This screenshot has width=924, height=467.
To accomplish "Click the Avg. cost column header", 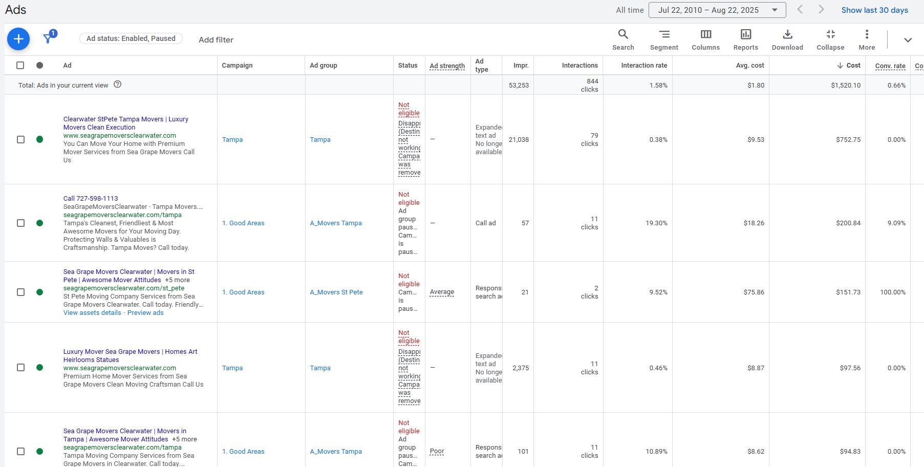I will point(749,65).
